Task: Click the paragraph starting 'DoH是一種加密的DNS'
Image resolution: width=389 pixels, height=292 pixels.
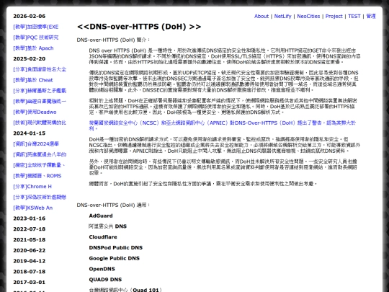Action: [225, 145]
